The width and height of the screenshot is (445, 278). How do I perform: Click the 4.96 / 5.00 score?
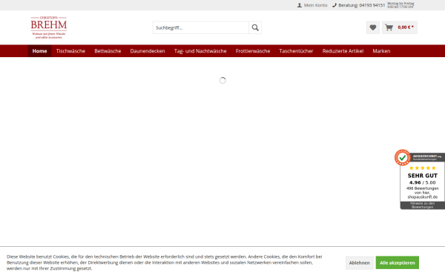(x=422, y=182)
